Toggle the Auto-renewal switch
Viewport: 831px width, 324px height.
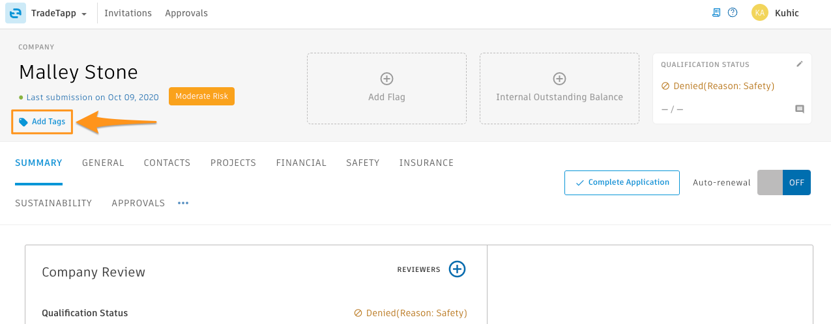point(784,183)
